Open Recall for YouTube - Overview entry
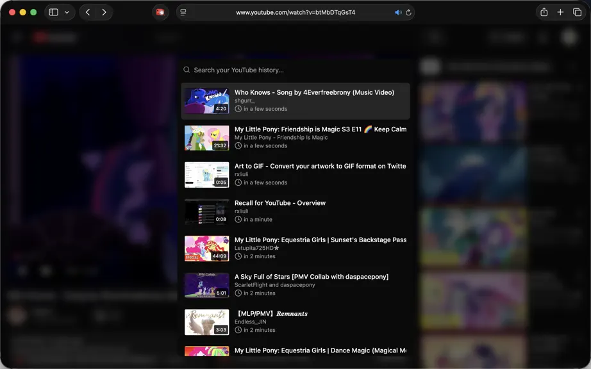The height and width of the screenshot is (369, 591). (295, 211)
